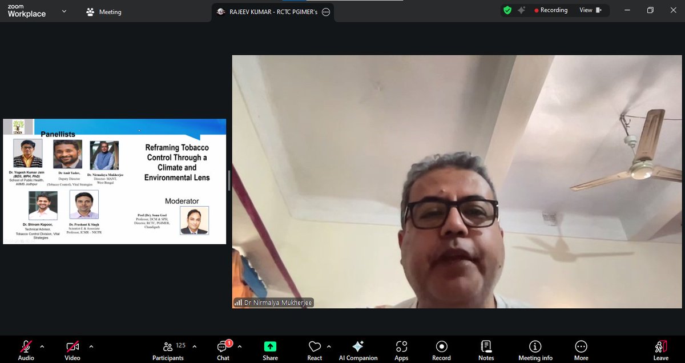The image size is (685, 363).
Task: Expand the chat options chevron
Action: pyautogui.click(x=239, y=346)
